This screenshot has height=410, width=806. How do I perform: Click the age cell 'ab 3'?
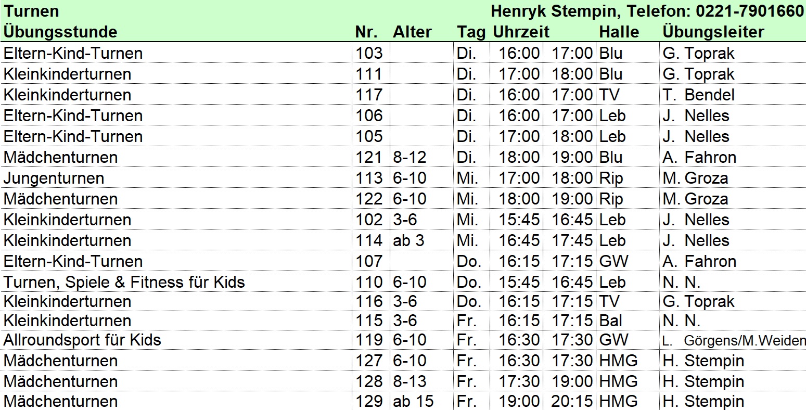point(408,240)
